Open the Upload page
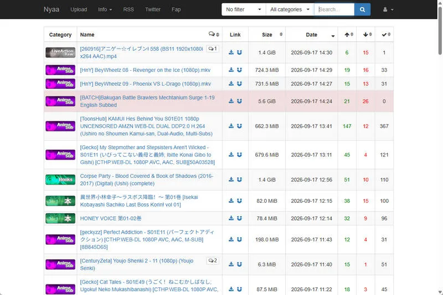This screenshot has height=295, width=443. pyautogui.click(x=79, y=9)
